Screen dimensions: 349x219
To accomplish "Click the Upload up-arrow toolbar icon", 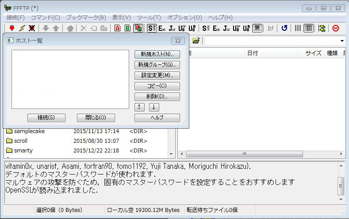I will pos(56,28).
